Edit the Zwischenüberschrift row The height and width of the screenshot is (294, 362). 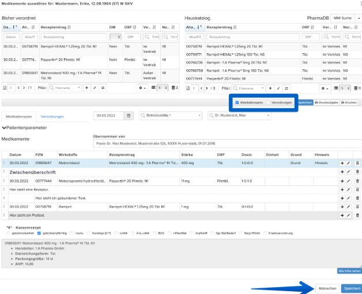348,172
